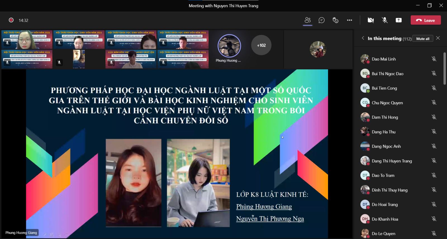The width and height of the screenshot is (447, 239).
Task: Click mic icon next to Bui Tien Cong
Action: pos(434,88)
